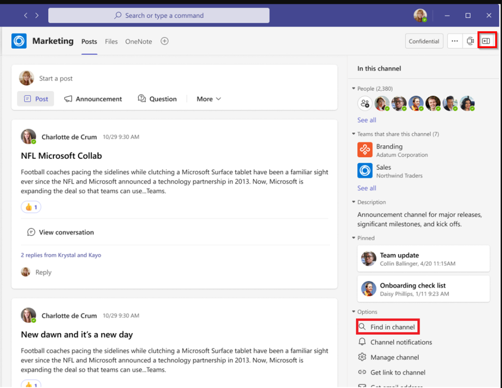Click the add people icon
The height and width of the screenshot is (388, 502).
[365, 103]
